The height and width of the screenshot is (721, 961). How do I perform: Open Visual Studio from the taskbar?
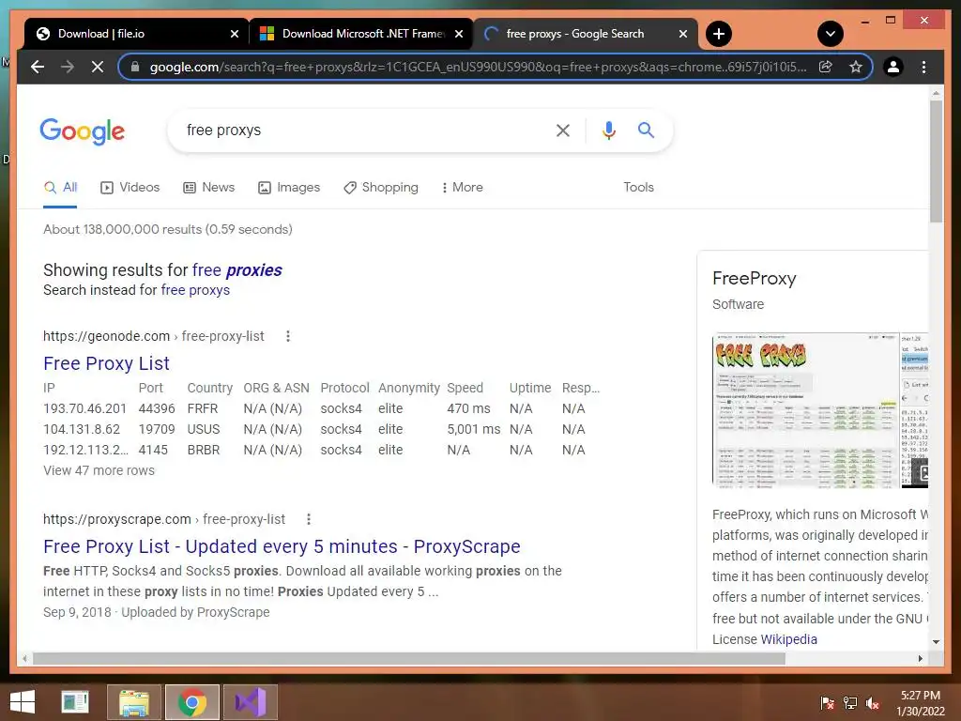[x=250, y=702]
